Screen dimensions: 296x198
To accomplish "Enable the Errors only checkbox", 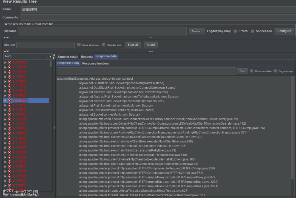I will (235, 31).
